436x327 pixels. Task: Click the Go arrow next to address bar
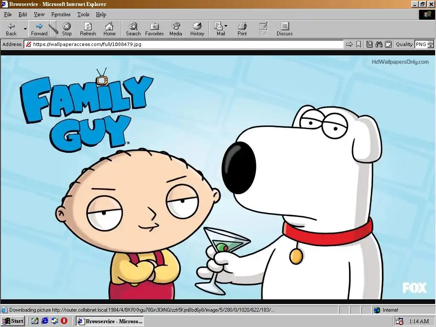pos(349,44)
